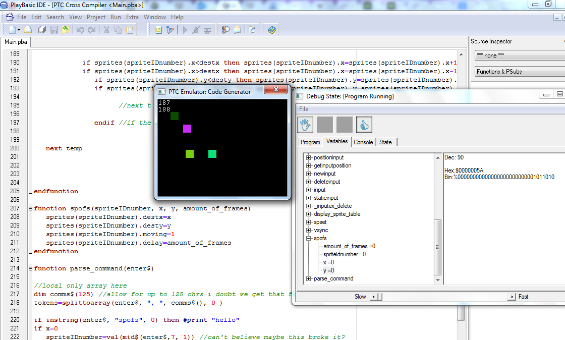The image size is (565, 340).
Task: Click the speed slider left arrow by Slow
Action: (x=374, y=297)
